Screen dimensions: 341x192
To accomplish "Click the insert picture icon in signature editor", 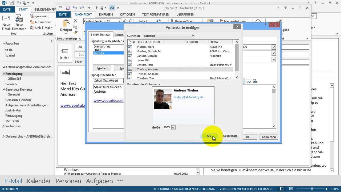I will click(249, 81).
